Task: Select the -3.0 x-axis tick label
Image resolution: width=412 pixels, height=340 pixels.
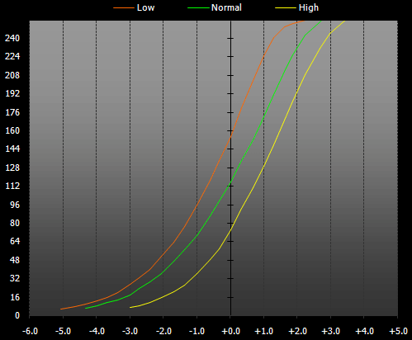Action: 130,331
